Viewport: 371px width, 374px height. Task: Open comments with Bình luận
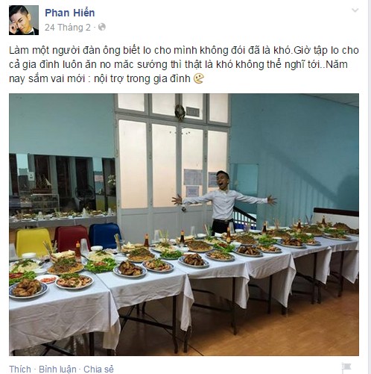57,369
